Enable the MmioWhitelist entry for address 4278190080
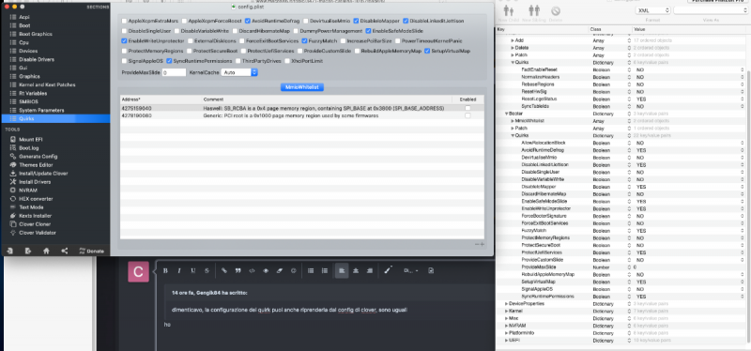 (x=467, y=115)
